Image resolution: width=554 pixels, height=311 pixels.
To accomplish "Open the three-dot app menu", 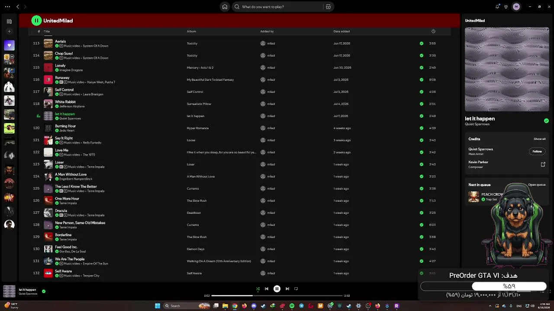I will (x=7, y=6).
